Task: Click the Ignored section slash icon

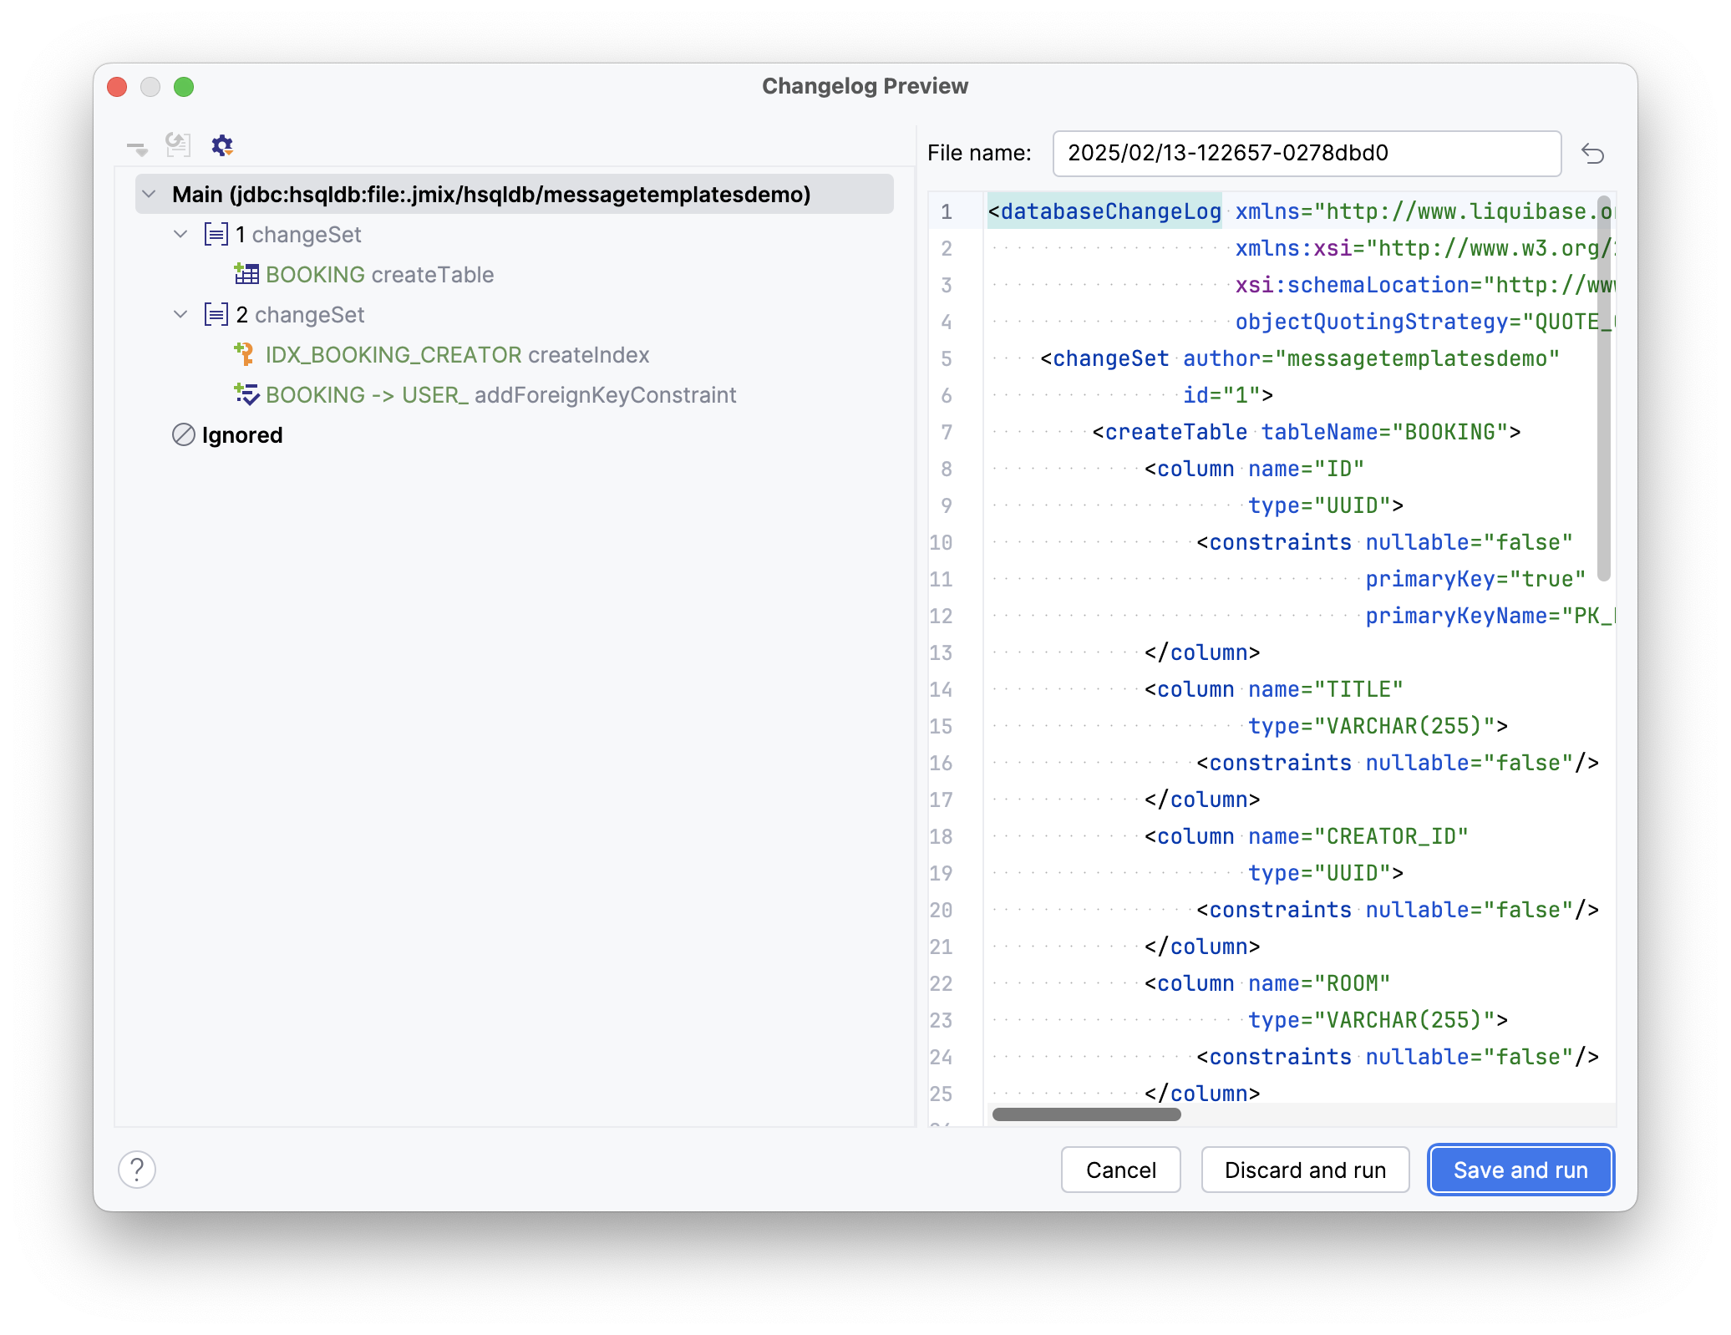Action: click(183, 434)
